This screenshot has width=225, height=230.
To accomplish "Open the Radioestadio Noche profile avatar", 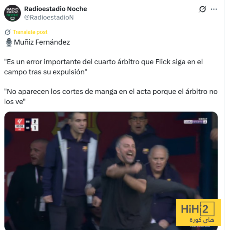I will [13, 13].
